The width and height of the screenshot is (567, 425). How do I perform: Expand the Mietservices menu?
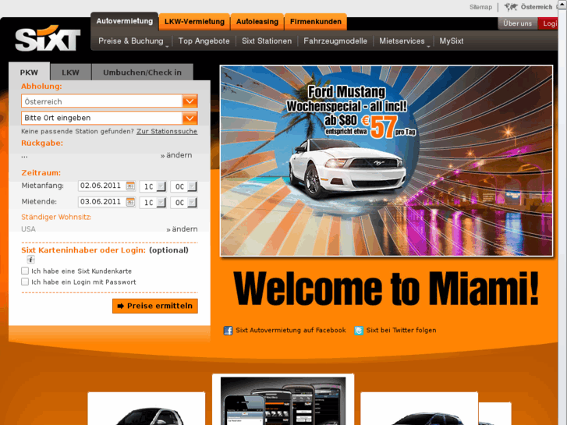(x=404, y=41)
